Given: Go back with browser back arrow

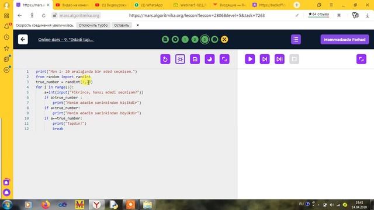Looking at the screenshot, I should pos(19,16).
